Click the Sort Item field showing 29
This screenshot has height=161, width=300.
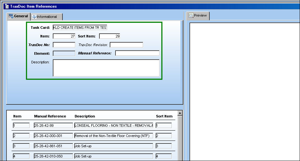109,36
